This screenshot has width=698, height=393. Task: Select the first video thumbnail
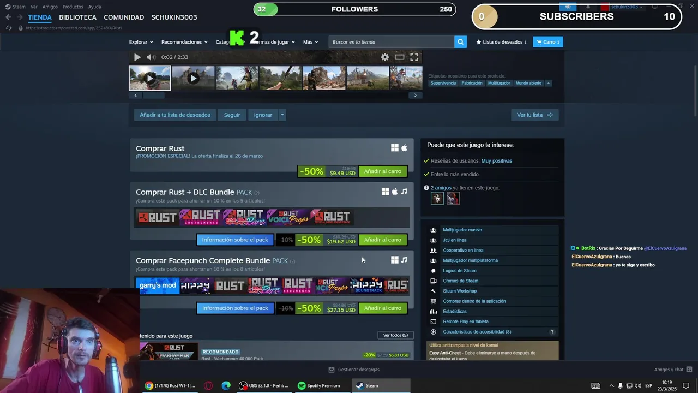coord(149,78)
